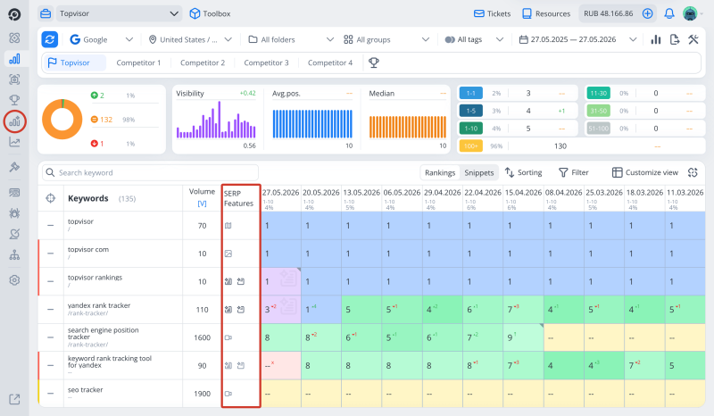714x416 pixels.
Task: Expand the Topvisor project dropdown
Action: click(x=119, y=13)
